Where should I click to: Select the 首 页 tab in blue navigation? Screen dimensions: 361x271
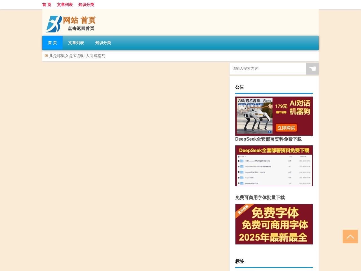[52, 43]
